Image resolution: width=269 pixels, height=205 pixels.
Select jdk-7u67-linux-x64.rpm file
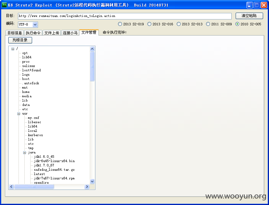pos(54,178)
